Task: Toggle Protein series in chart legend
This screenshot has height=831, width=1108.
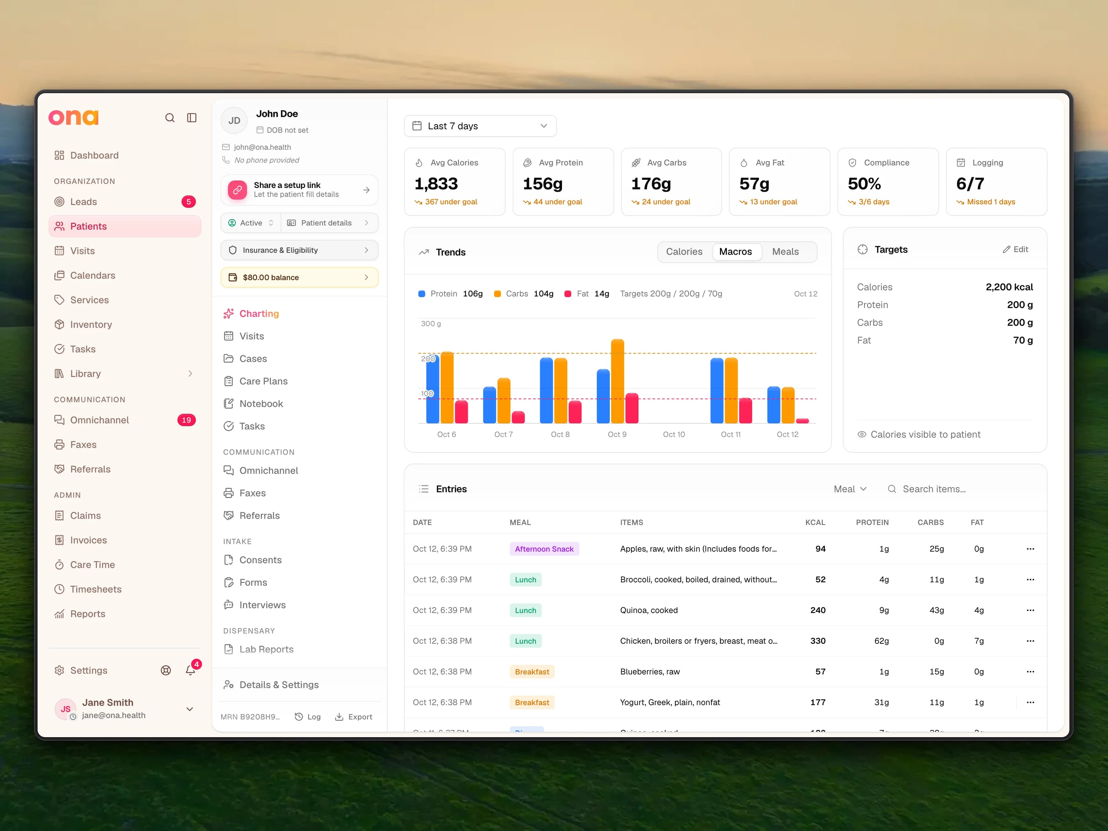Action: pos(450,294)
